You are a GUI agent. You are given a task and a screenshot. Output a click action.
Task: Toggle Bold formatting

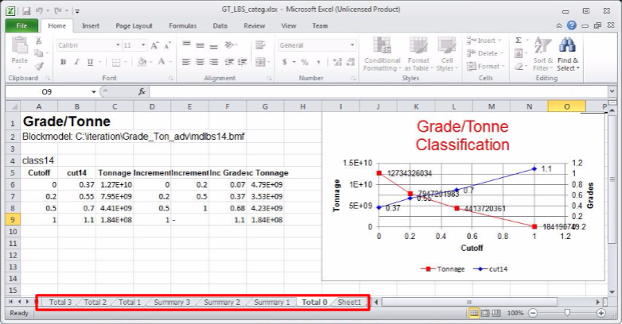(64, 62)
